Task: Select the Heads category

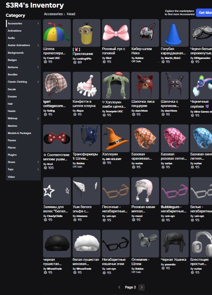Action: click(x=12, y=111)
